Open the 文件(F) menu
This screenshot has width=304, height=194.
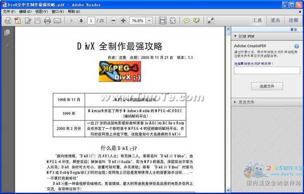point(9,12)
